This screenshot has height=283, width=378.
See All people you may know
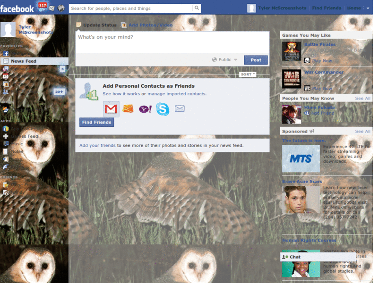pos(362,99)
